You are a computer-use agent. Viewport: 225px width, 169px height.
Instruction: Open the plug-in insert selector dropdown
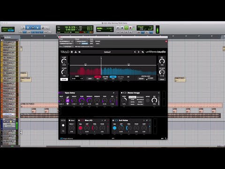tap(66, 44)
